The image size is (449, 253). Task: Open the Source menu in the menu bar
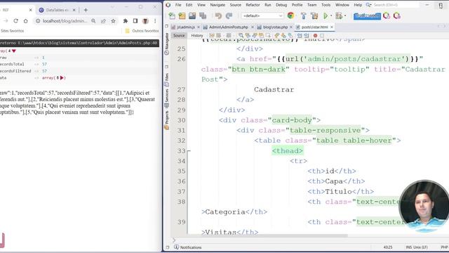236,5
